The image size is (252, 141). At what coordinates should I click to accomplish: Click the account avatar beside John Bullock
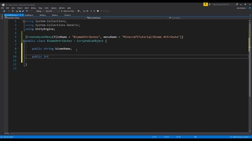250,8
